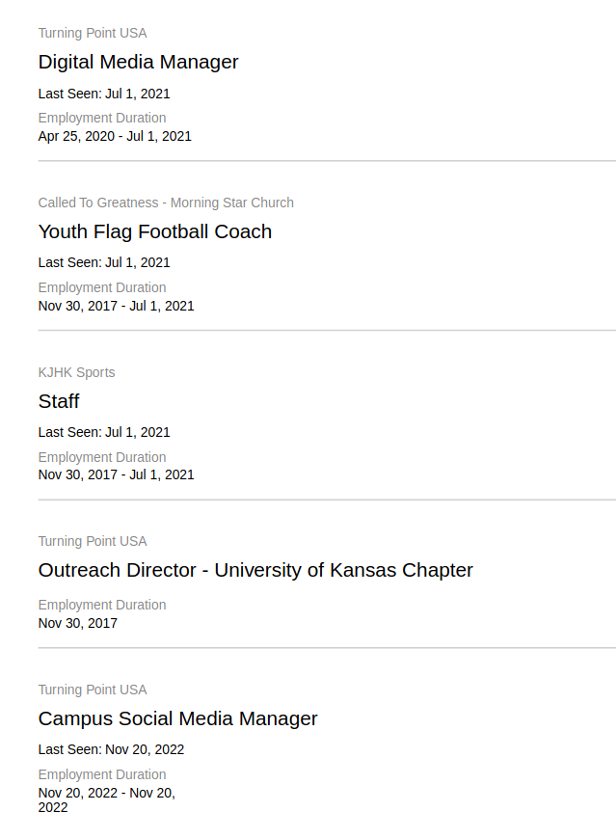
Task: Open the KJHK Sports company name
Action: click(76, 372)
